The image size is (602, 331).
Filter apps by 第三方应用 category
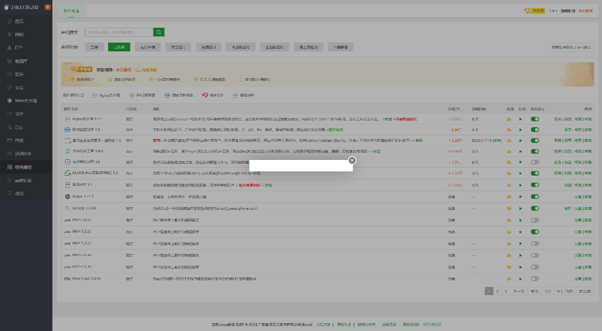click(309, 47)
